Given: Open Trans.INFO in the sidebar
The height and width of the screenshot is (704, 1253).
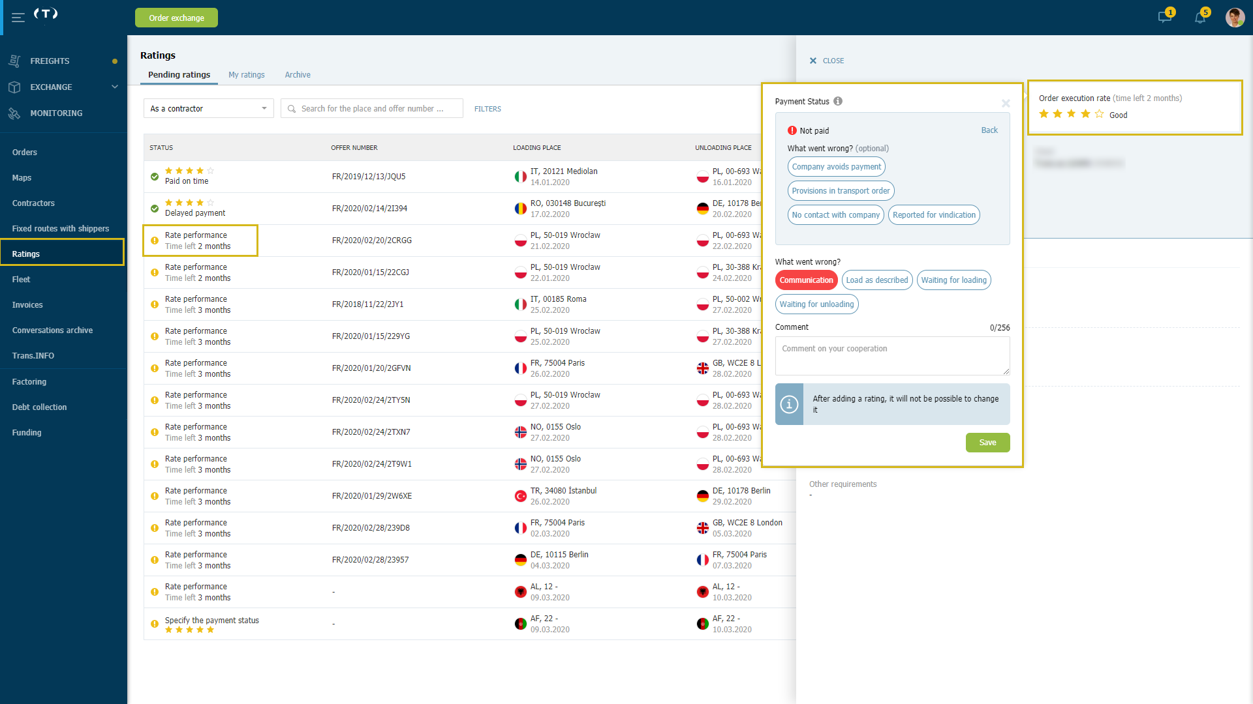Looking at the screenshot, I should 33,356.
